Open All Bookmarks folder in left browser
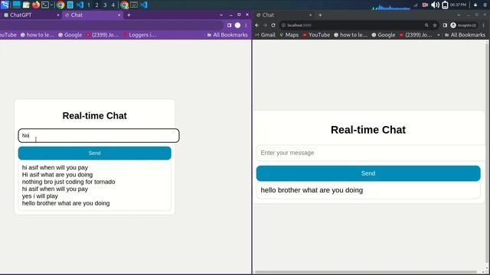This screenshot has height=275, width=490. [x=227, y=34]
